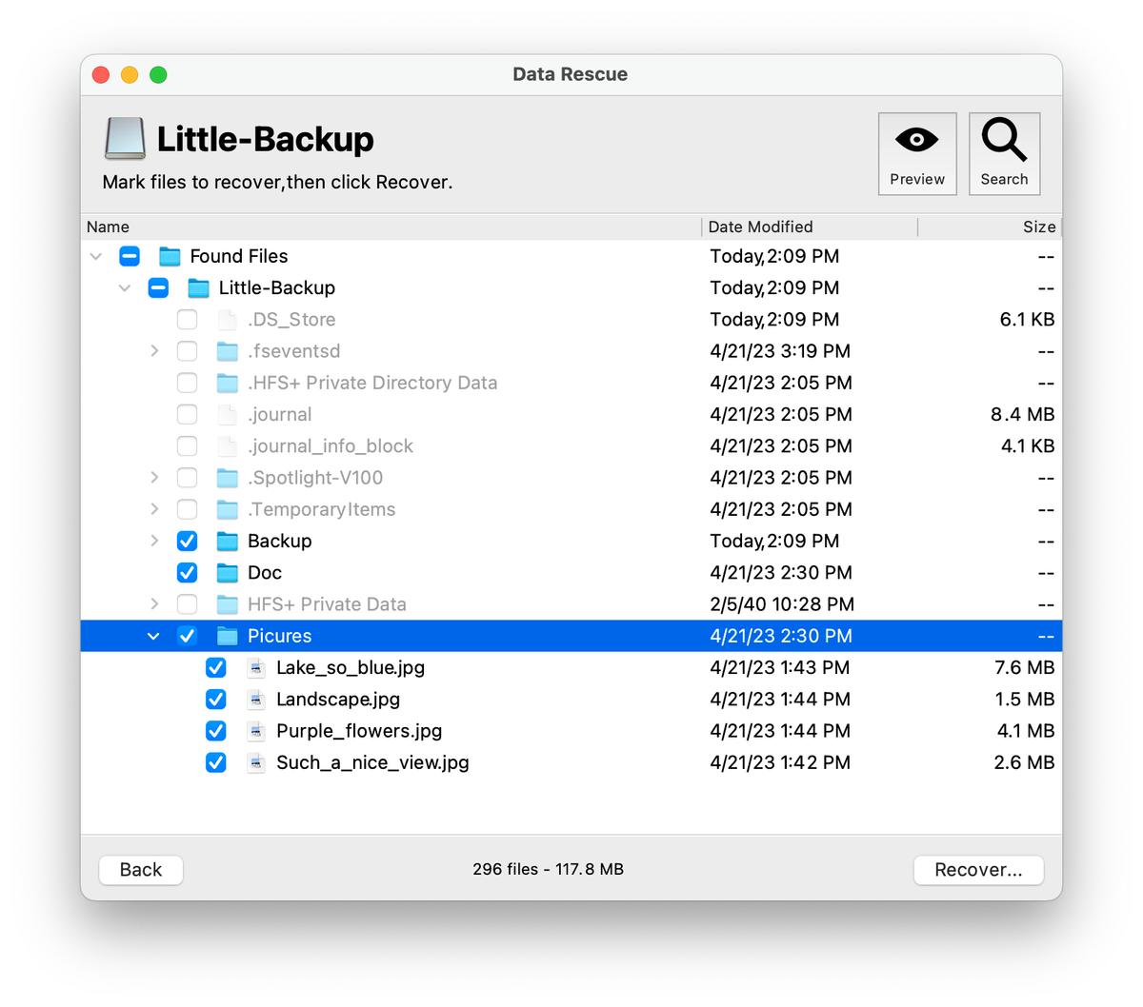Click the Found Files folder icon
This screenshot has height=1007, width=1143.
(170, 256)
